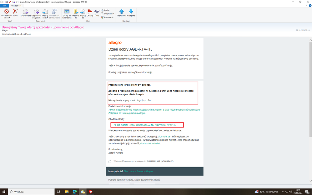Image resolution: width=312 pixels, height=195 pixels.
Task: Flag the message with Oflaguj
Action: [x=90, y=13]
